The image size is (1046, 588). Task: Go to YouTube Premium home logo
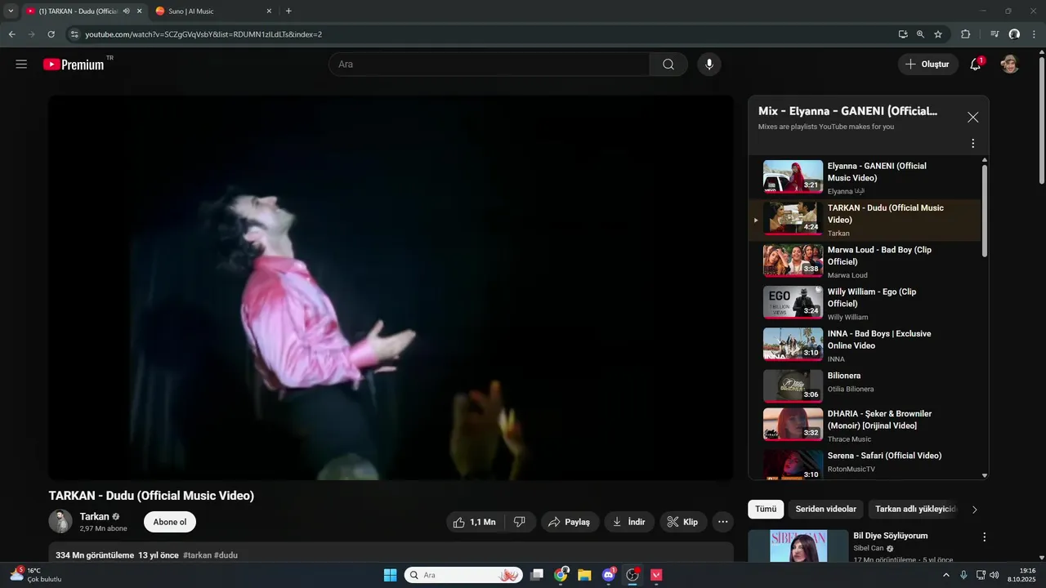coord(74,65)
